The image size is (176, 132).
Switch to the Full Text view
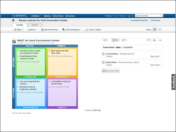[97, 110]
